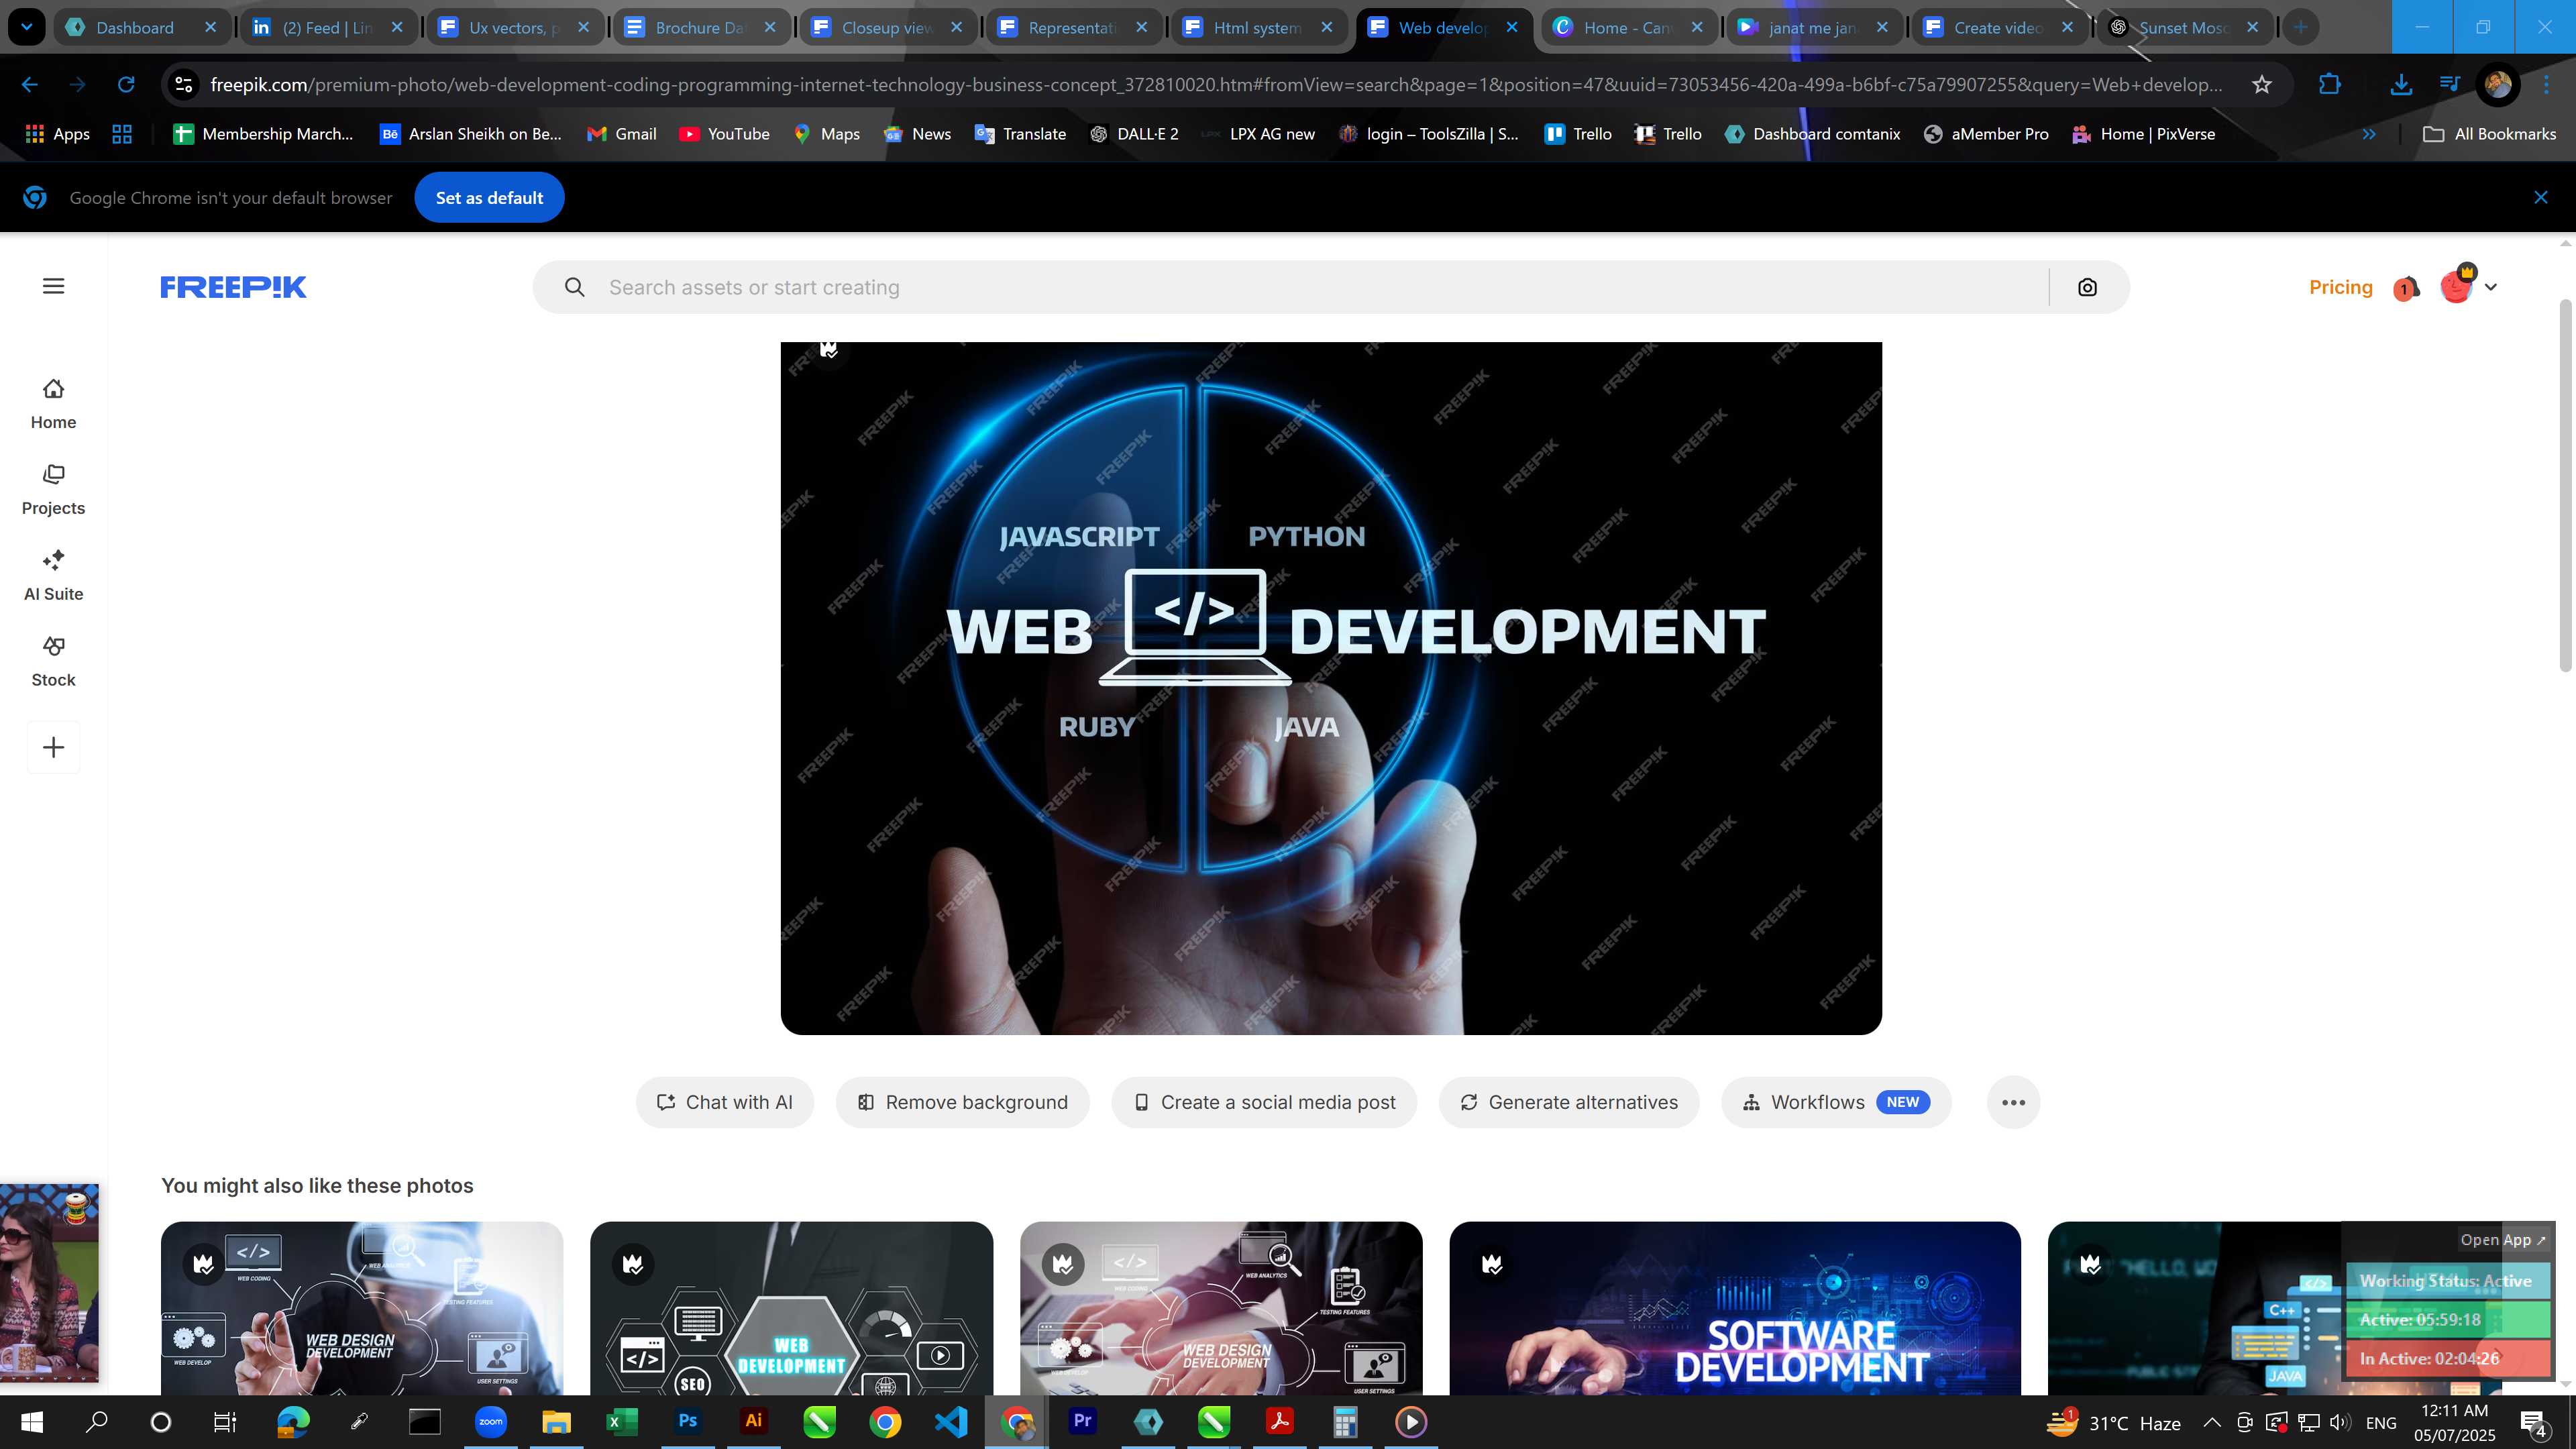
Task: Click the browser Back arrow
Action: (x=30, y=85)
